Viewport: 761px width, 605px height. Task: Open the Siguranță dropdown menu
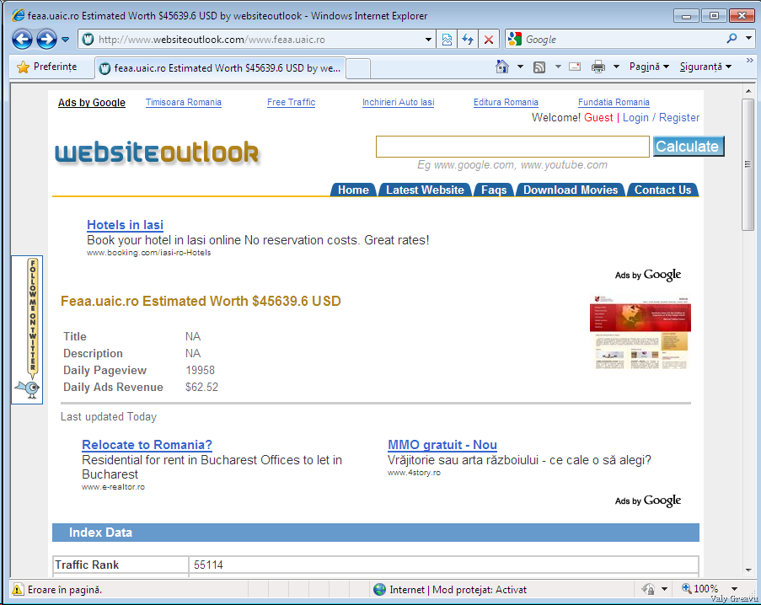coord(705,67)
